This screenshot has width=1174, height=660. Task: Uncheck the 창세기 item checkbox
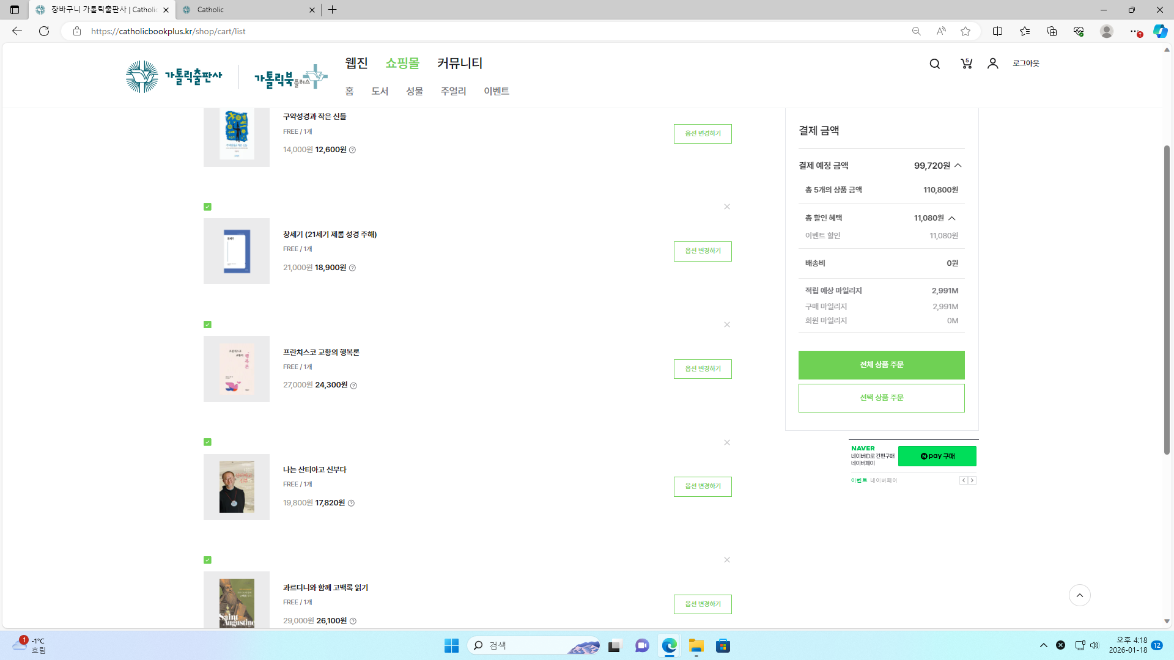tap(207, 207)
